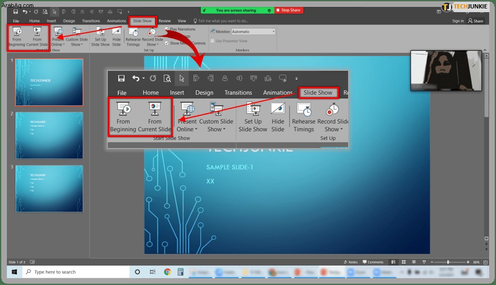
Task: Toggle the Show Media Controls checkbox
Action: pos(167,43)
